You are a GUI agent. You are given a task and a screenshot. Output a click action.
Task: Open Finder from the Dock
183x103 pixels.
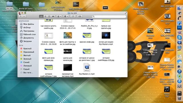point(180,8)
